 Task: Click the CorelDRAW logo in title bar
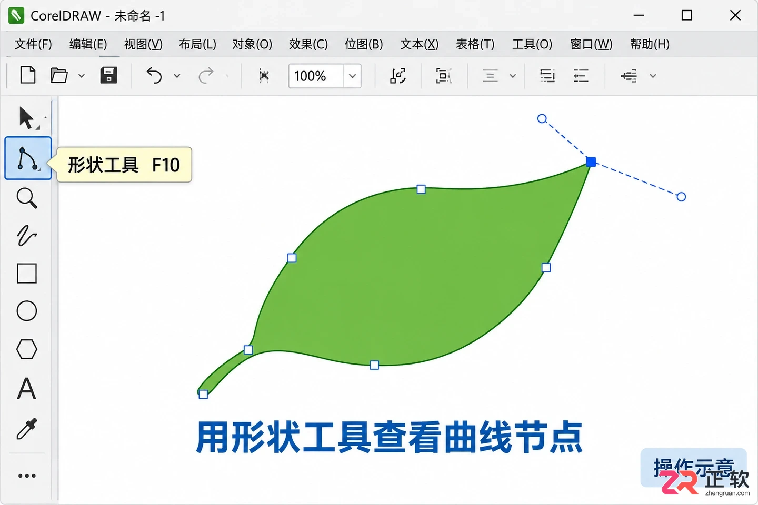click(x=16, y=16)
